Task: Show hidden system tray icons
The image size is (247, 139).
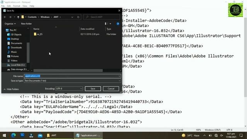Action: pos(204,136)
